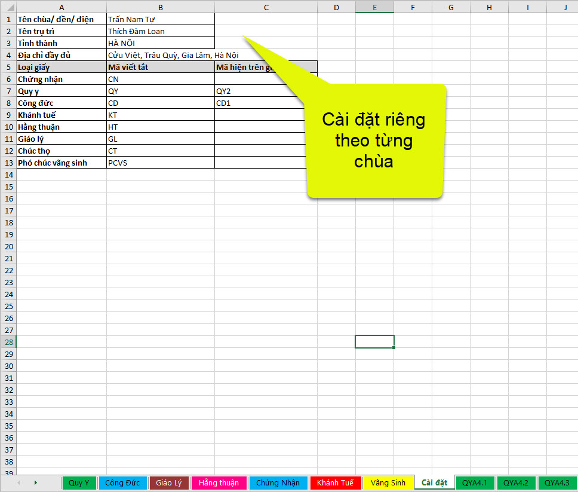
Task: Click the cell containing "HÀ NỘI"
Action: (161, 43)
